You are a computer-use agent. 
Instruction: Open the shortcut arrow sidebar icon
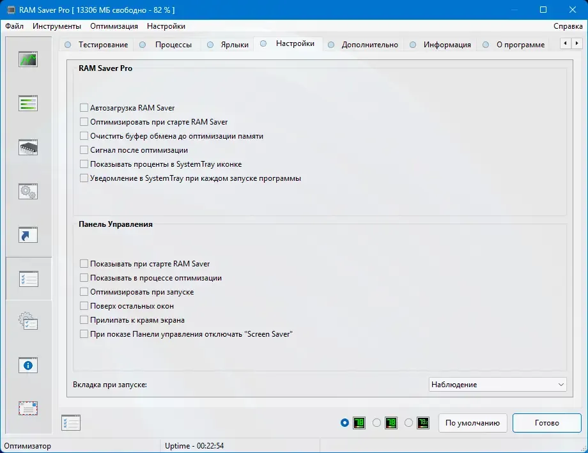tap(28, 234)
